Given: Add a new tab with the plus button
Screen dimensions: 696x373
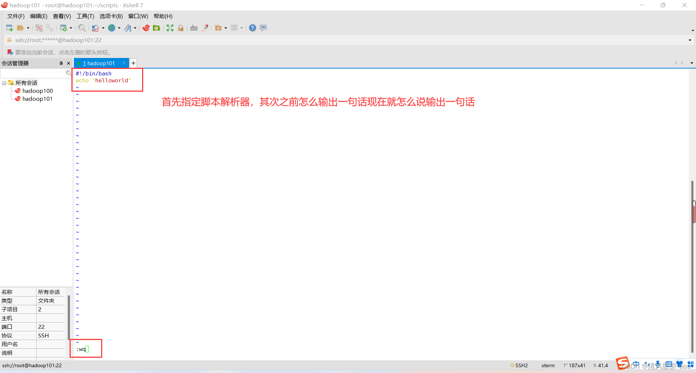Looking at the screenshot, I should coord(133,63).
